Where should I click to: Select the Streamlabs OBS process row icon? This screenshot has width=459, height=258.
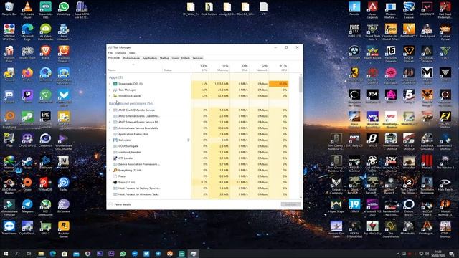coord(115,84)
